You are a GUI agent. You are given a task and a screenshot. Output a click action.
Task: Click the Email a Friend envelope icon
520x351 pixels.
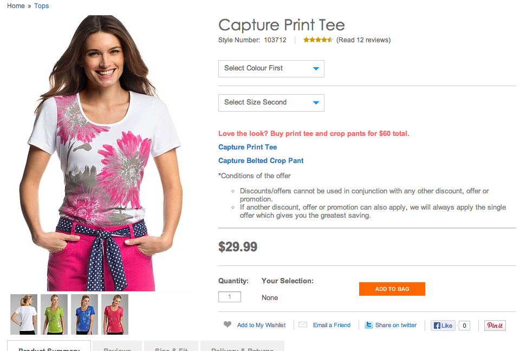coord(302,324)
